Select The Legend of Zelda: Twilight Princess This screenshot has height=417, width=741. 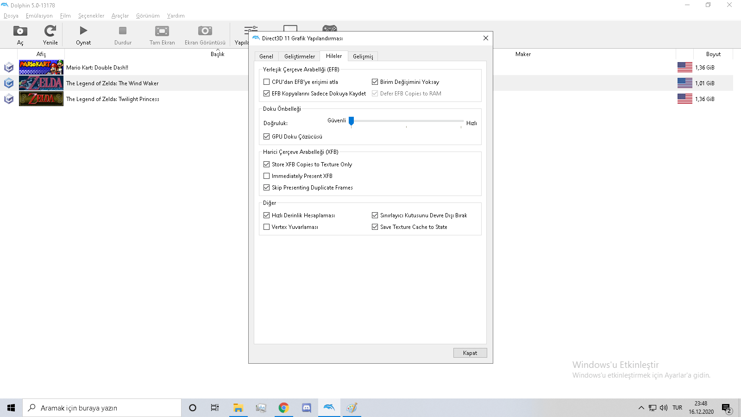coord(113,99)
